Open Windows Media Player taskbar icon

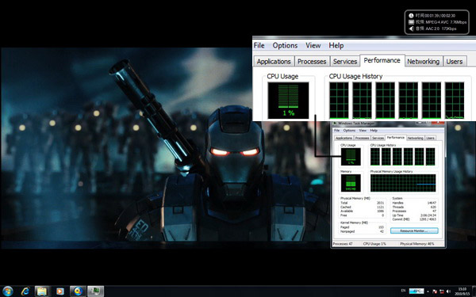point(60,291)
